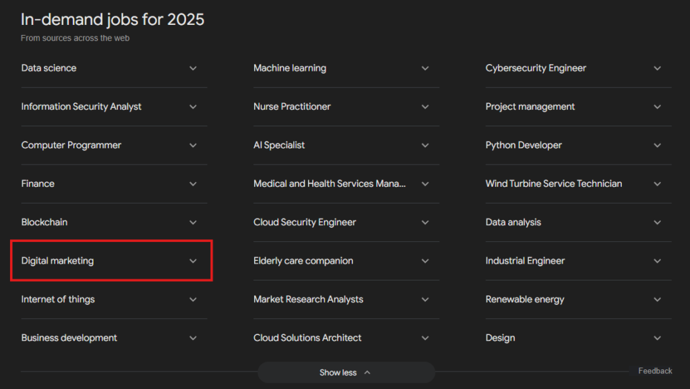Click chevron icon beside Cloud Solutions Architect

425,338
